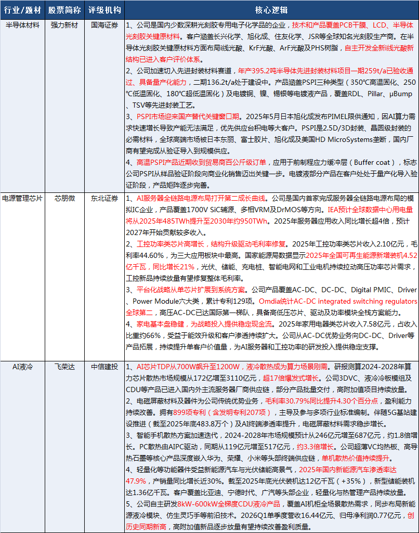Click red text 年产395.2吨半导体先进封装材料项目
419x533 pixels.
[x=295, y=71]
